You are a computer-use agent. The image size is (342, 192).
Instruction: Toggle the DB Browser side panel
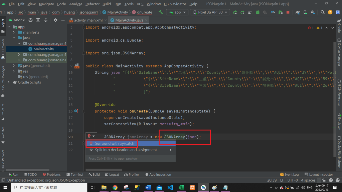tap(3, 49)
